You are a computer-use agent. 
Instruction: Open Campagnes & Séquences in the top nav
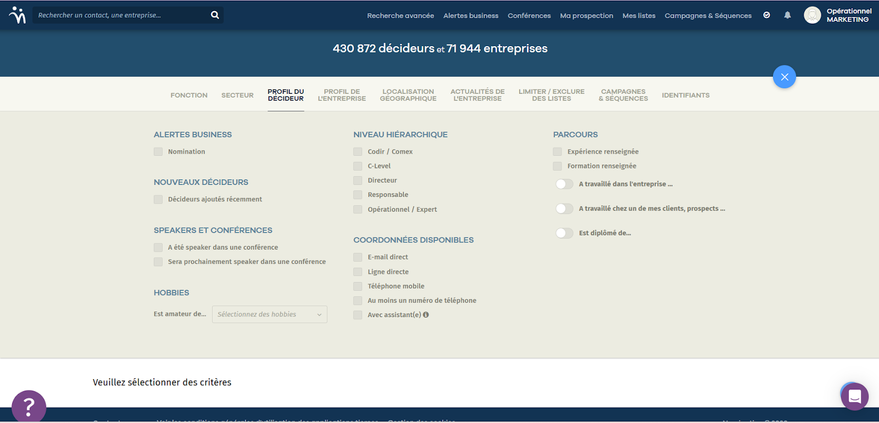coord(708,16)
